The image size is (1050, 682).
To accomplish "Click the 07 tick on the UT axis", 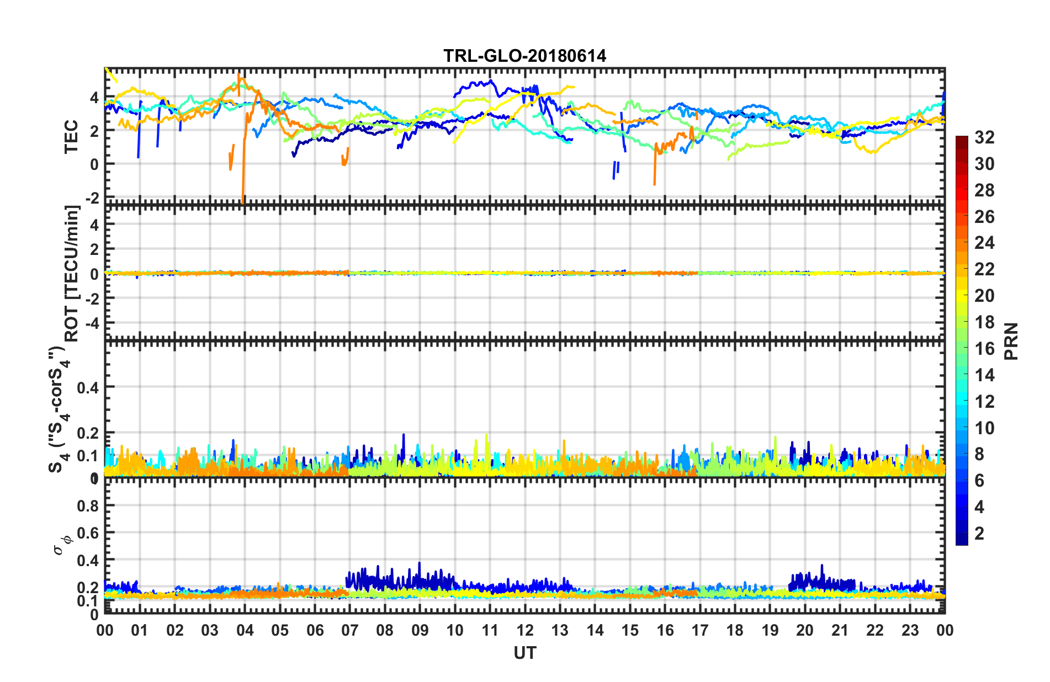I will pyautogui.click(x=349, y=630).
